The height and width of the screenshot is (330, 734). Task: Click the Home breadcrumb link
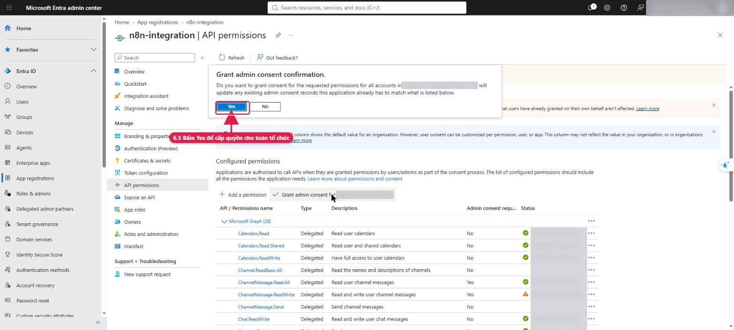122,22
